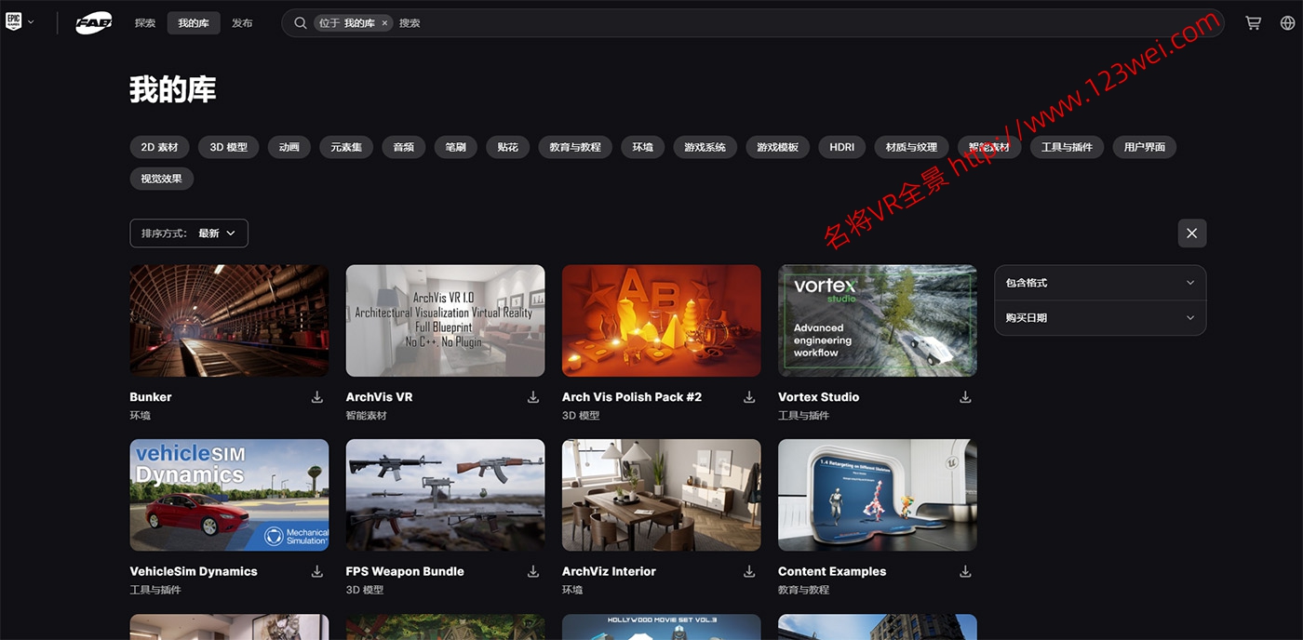
Task: Download the FPS Weapon Bundle
Action: 533,571
